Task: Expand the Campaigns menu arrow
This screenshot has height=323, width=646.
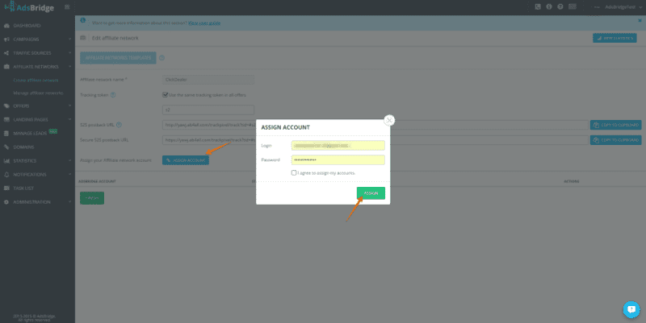Action: (69, 39)
